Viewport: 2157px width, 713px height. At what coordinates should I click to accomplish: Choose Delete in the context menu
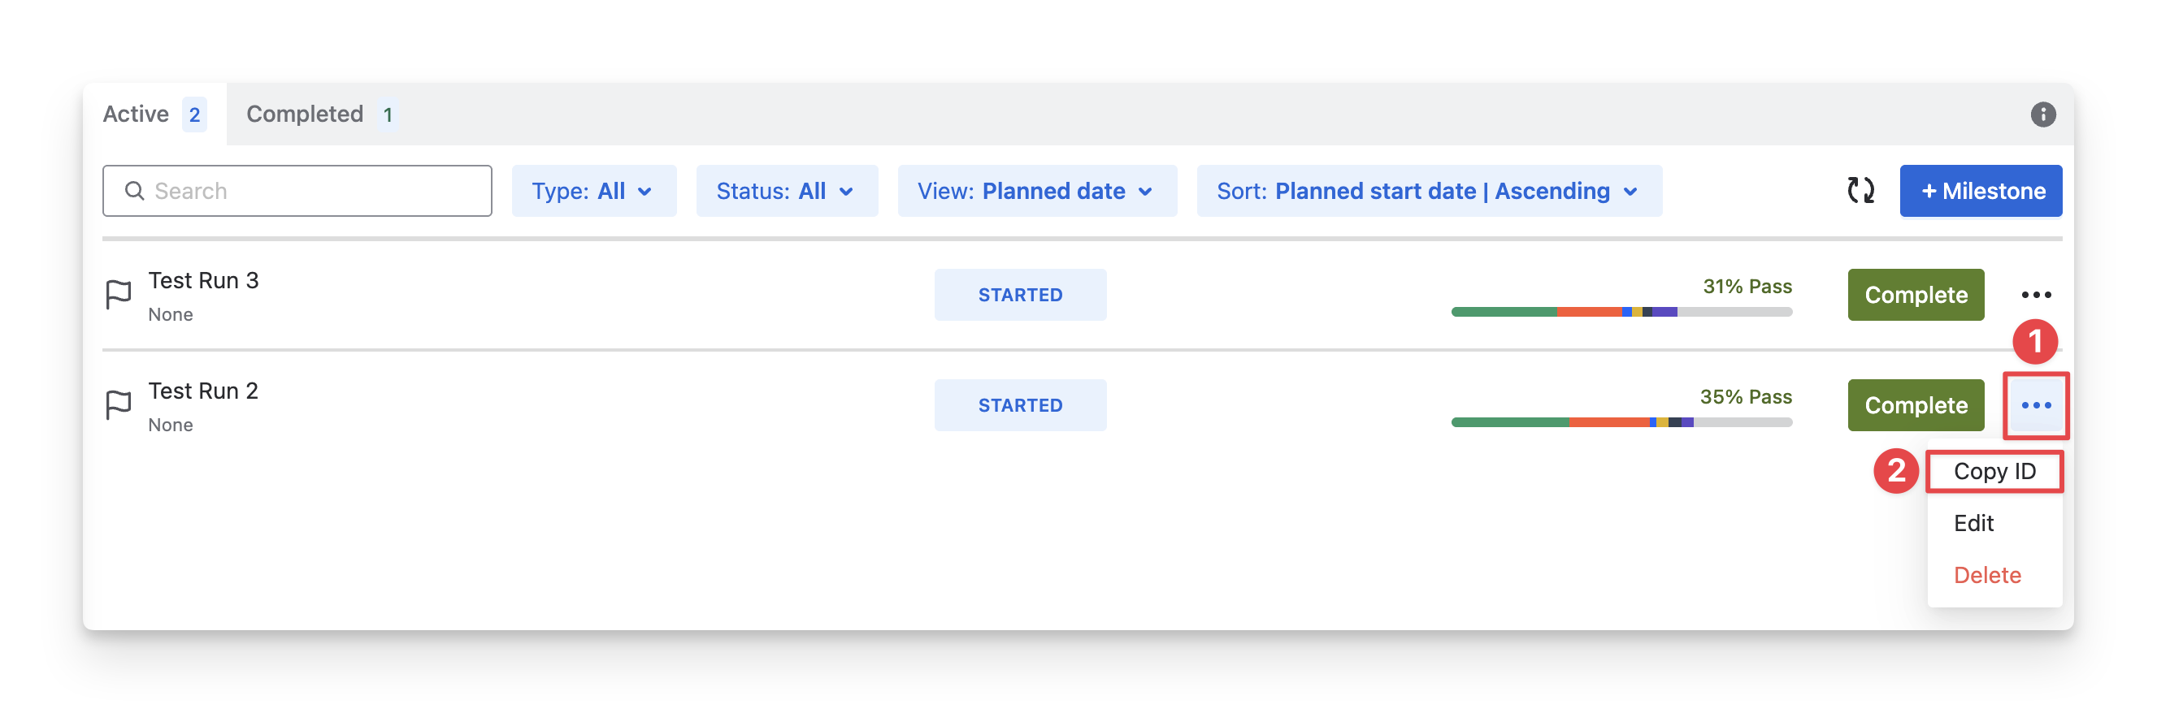pos(1987,575)
